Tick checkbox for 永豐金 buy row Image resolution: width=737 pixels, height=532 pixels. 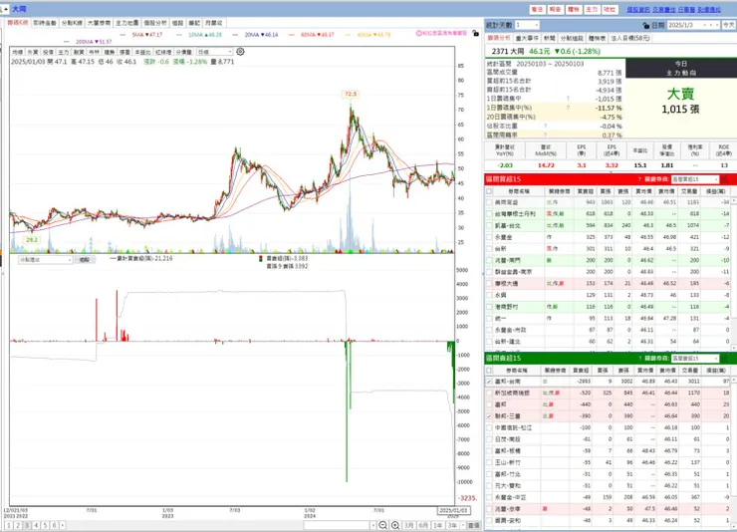(489, 237)
